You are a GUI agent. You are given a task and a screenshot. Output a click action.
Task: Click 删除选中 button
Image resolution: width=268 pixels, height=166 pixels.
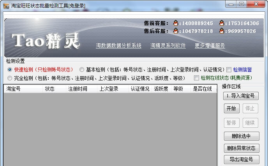click(x=242, y=136)
